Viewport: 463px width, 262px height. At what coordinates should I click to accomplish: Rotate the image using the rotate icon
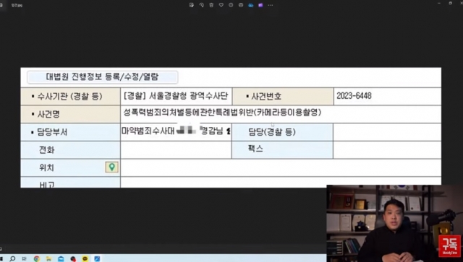pyautogui.click(x=202, y=5)
